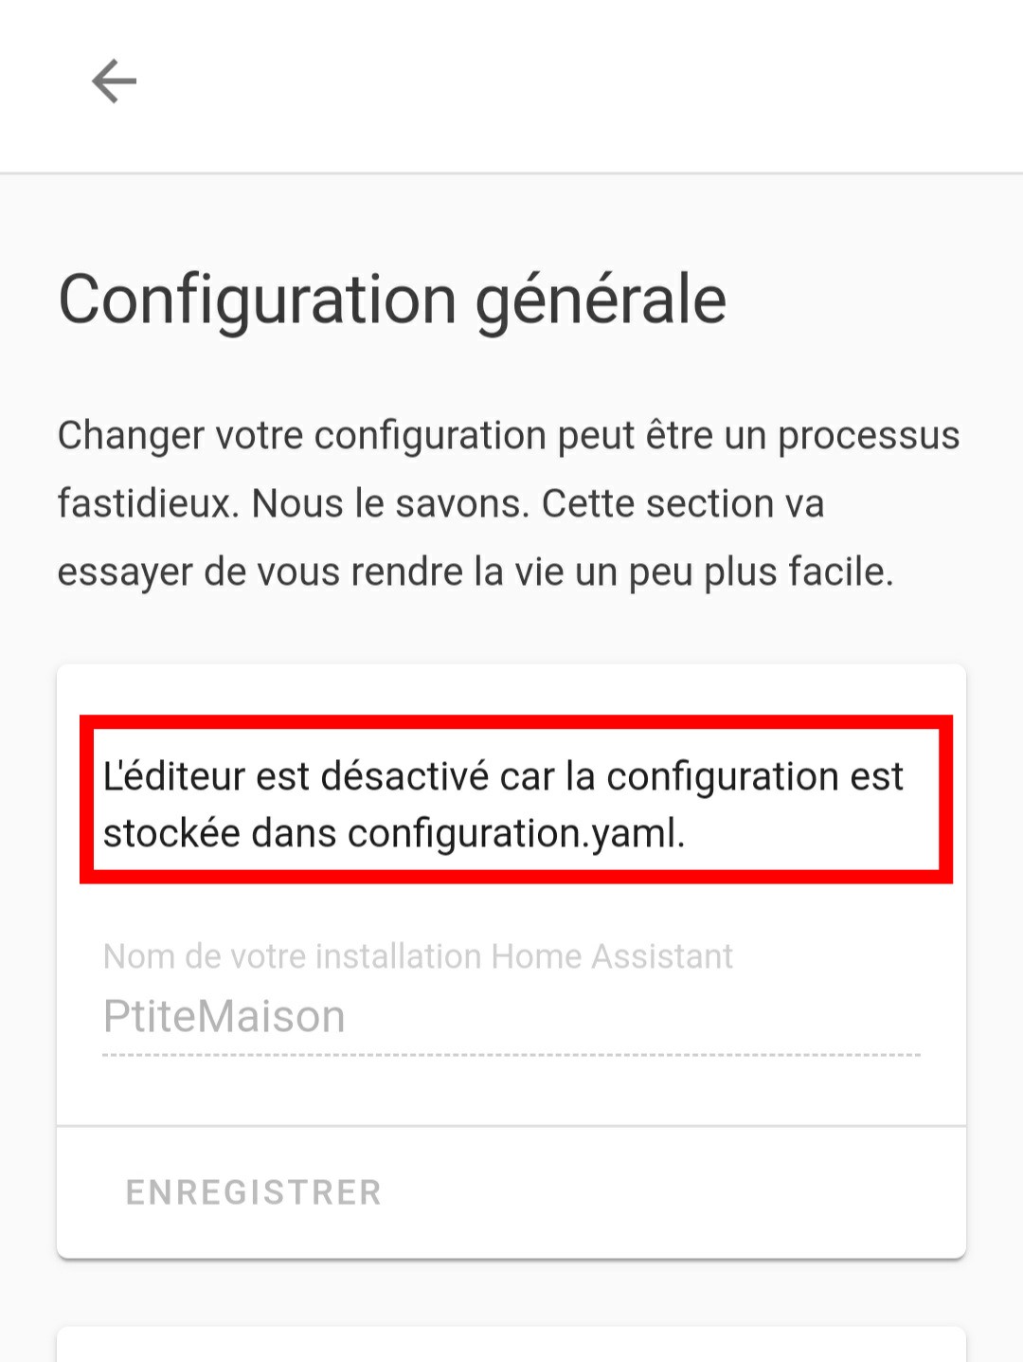Screen dimensions: 1023x1362
Task: Select the "Configuration générale" page heading
Action: 392,300
